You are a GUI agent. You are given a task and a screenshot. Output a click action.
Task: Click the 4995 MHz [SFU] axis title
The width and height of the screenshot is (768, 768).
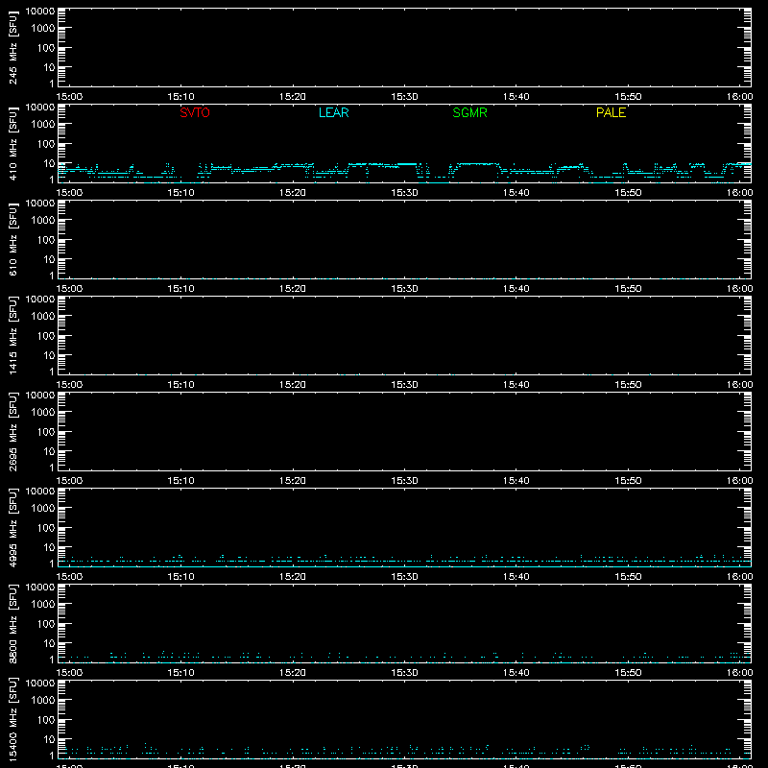click(12, 527)
